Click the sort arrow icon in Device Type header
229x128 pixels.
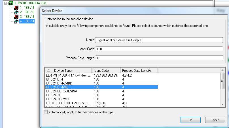(x=48, y=70)
